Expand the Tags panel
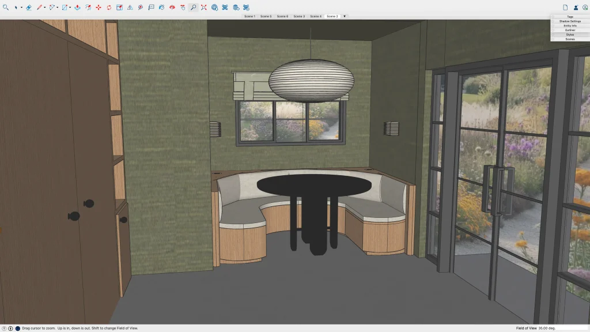 tap(570, 17)
